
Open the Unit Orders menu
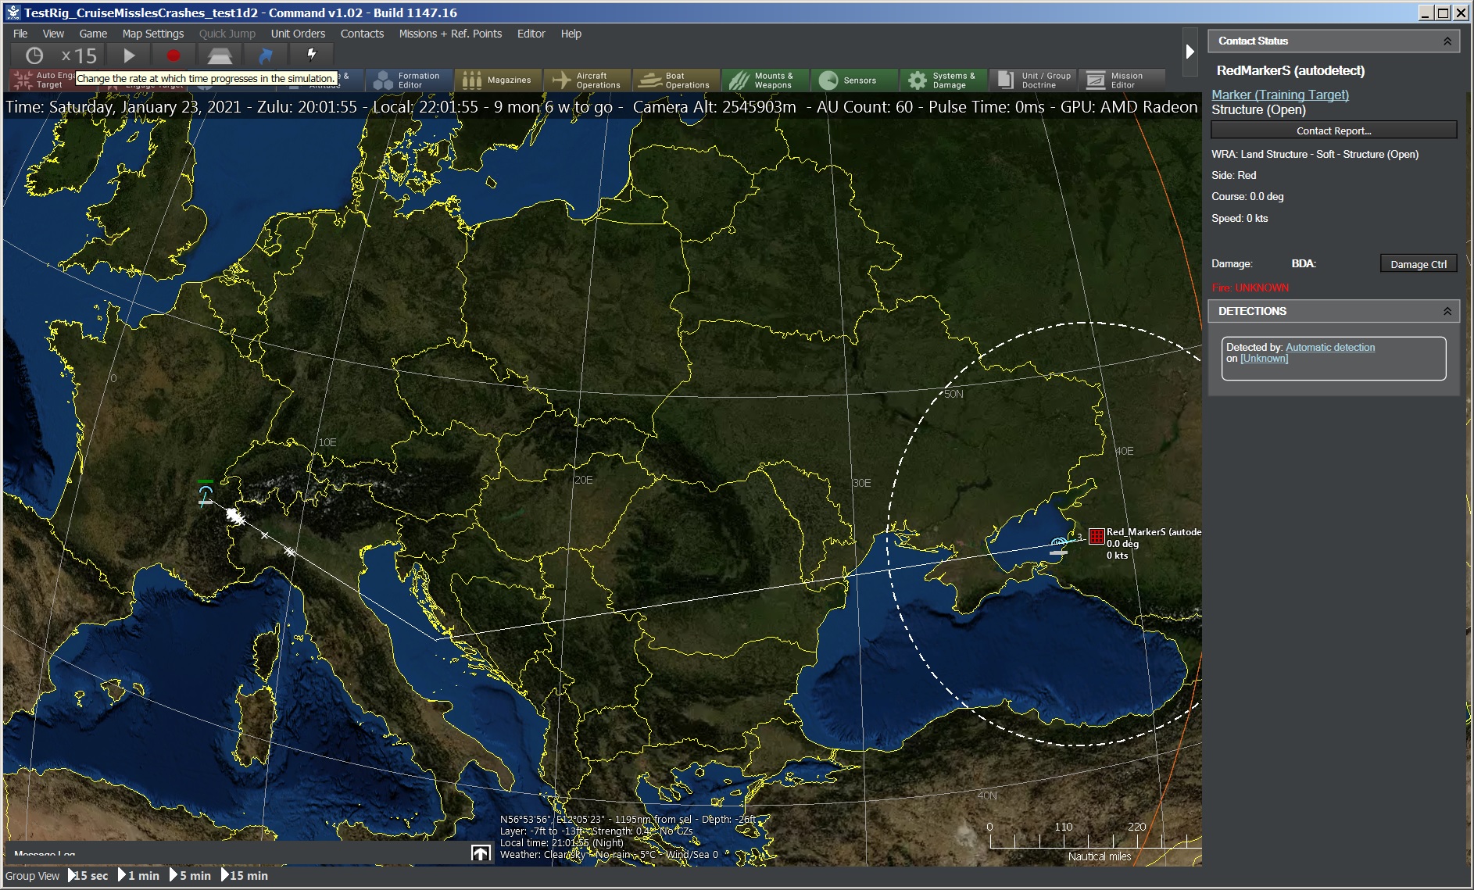click(x=298, y=34)
